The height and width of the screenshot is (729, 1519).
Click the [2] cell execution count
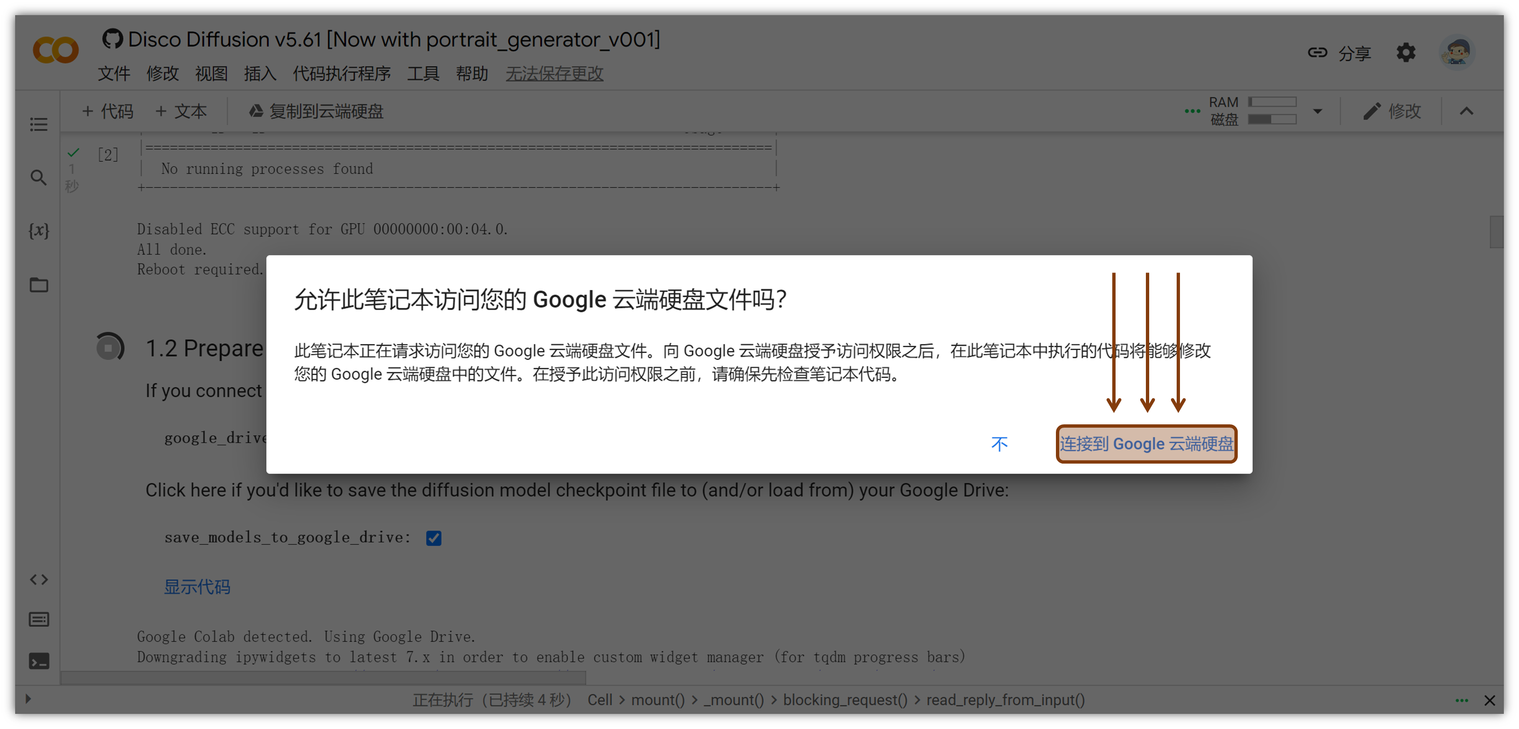(x=108, y=154)
